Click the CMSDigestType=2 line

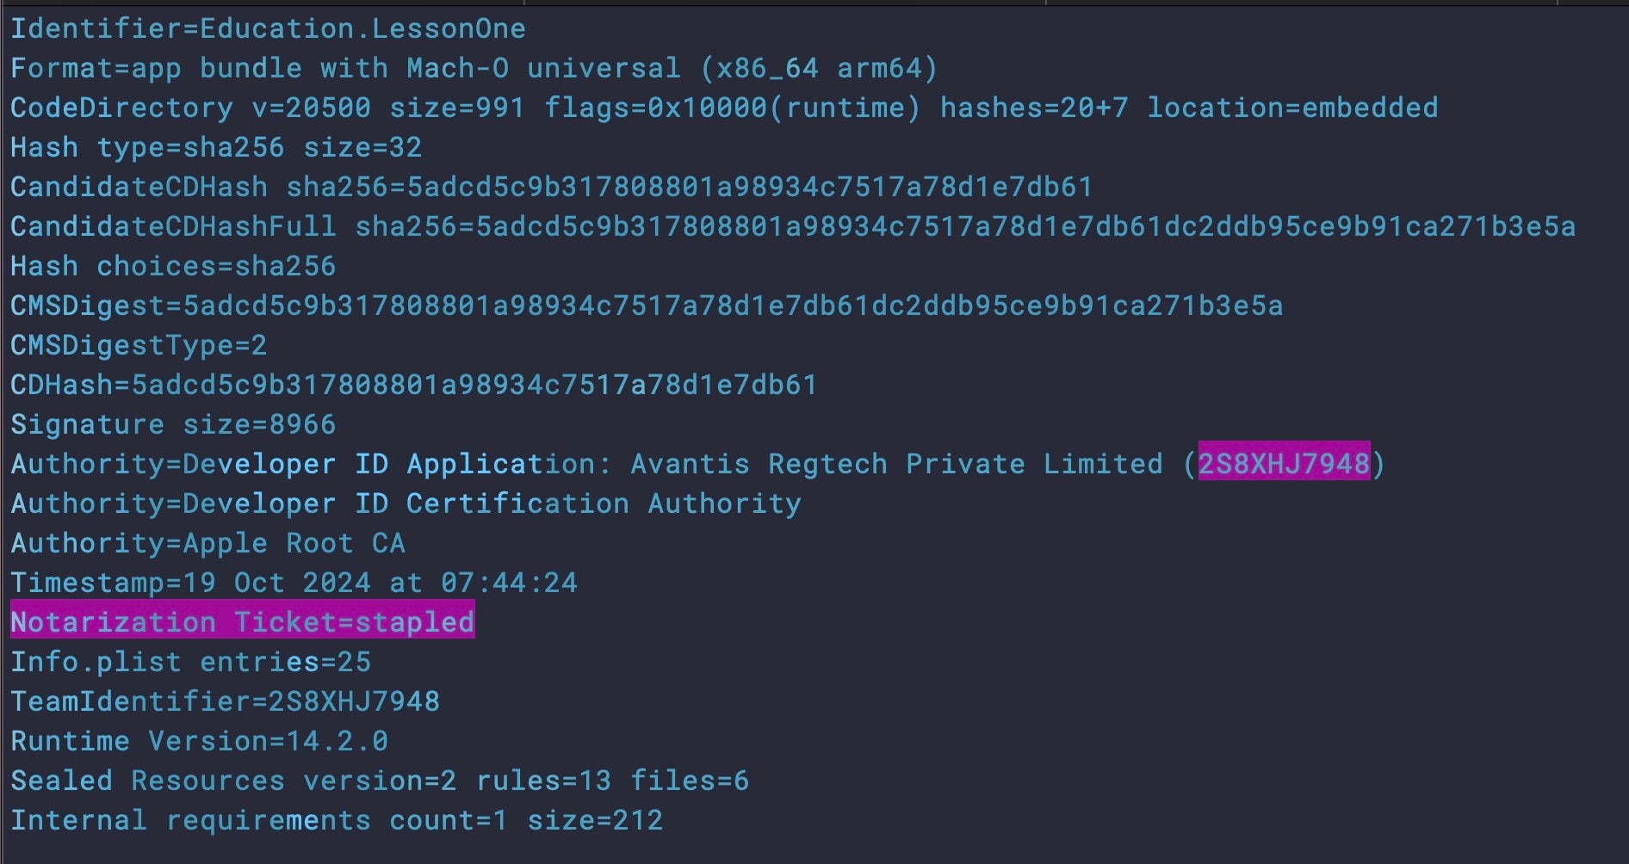point(139,345)
